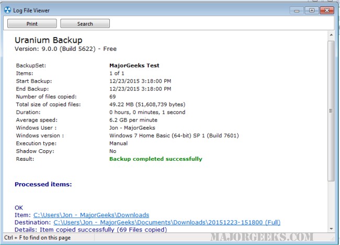
Task: Select the 'Backup completed successfully' result text
Action: [x=156, y=159]
